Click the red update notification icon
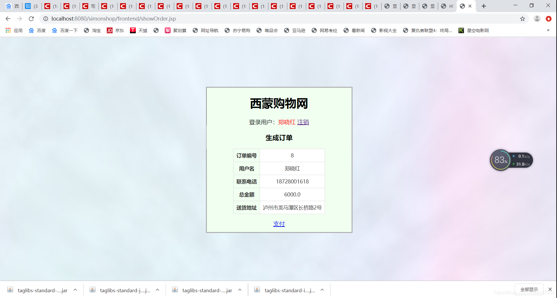 coord(549,19)
